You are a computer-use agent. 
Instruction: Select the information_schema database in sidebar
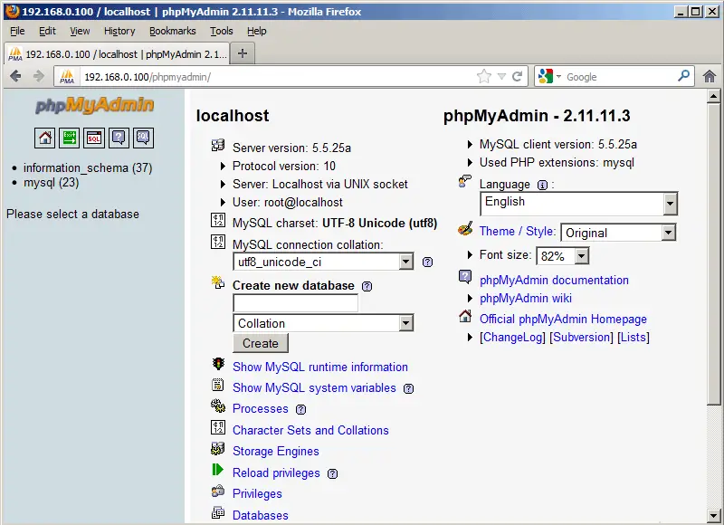[x=76, y=167]
